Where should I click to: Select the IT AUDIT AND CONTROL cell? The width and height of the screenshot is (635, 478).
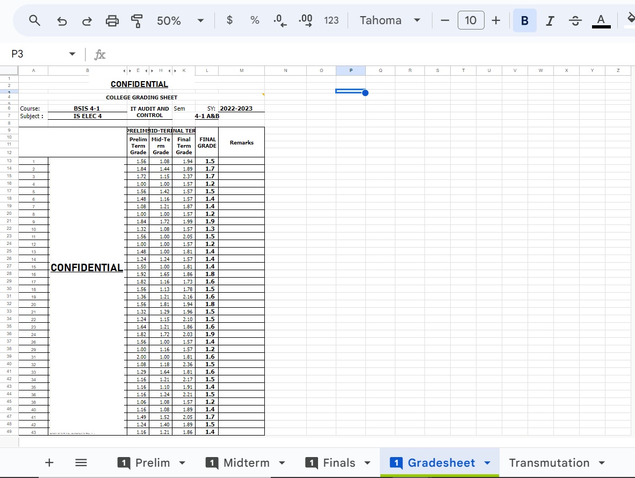[149, 112]
